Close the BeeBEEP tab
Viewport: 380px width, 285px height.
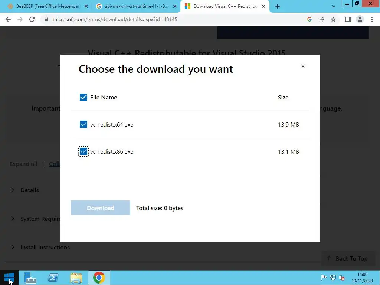[86, 6]
